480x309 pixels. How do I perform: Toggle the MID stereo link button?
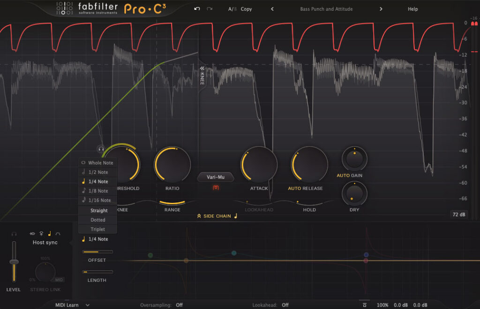59,280
